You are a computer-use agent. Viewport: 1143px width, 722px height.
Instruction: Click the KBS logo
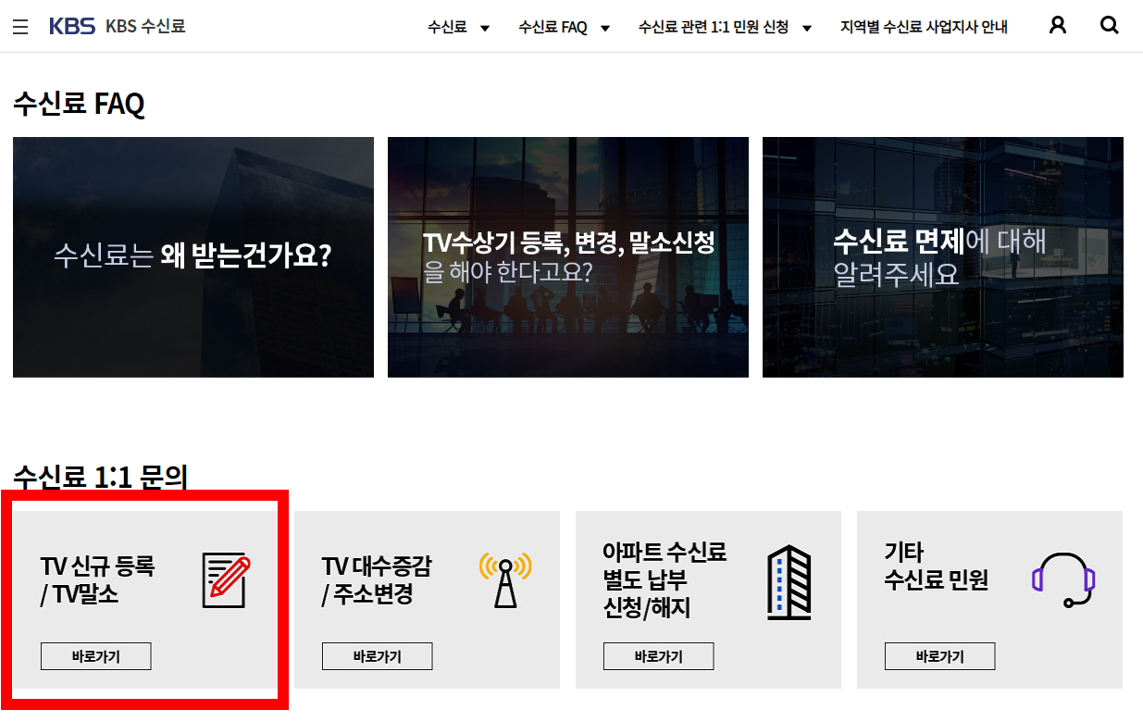pos(72,26)
